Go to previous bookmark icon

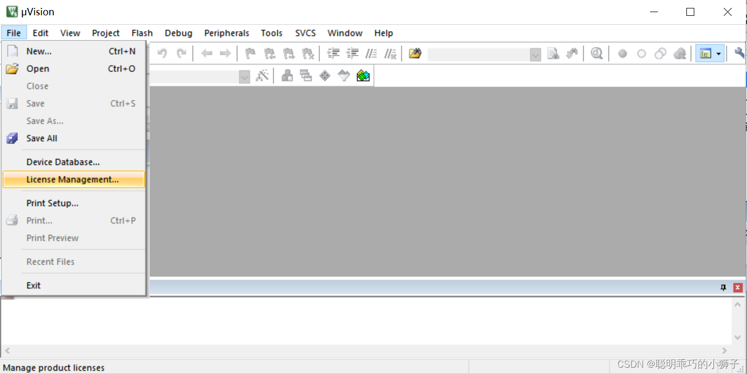269,53
